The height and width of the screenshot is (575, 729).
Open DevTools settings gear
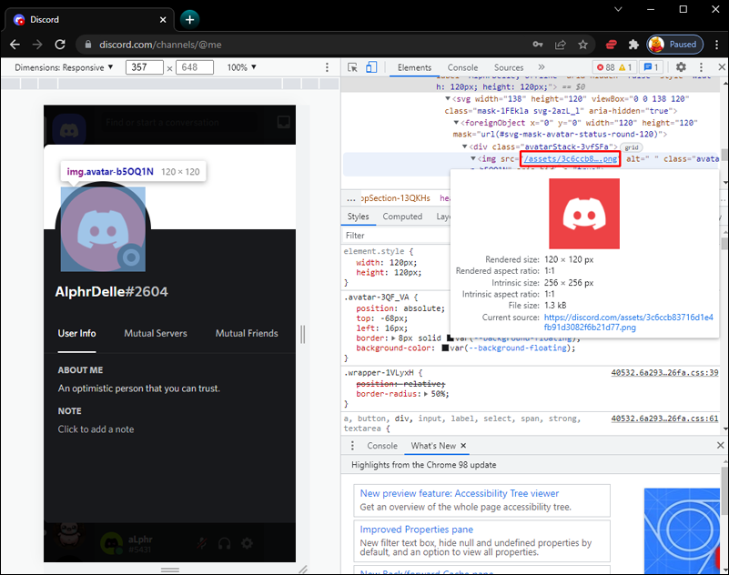(681, 67)
